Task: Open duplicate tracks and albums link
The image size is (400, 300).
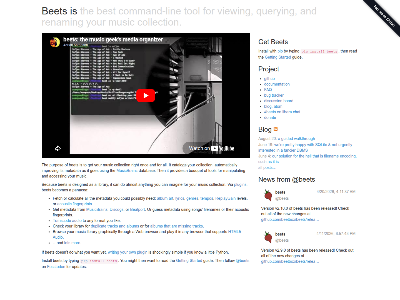Action: tap(115, 226)
